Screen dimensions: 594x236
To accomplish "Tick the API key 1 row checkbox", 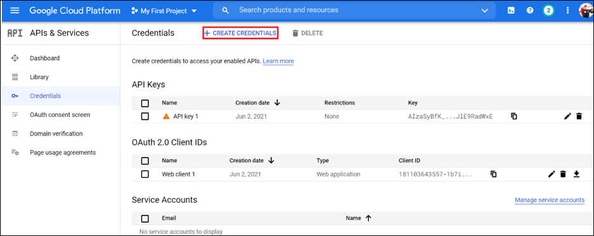I will point(145,116).
